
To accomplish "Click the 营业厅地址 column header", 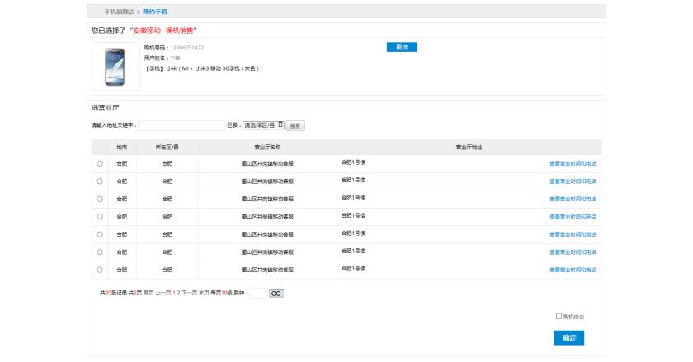I will click(x=469, y=147).
